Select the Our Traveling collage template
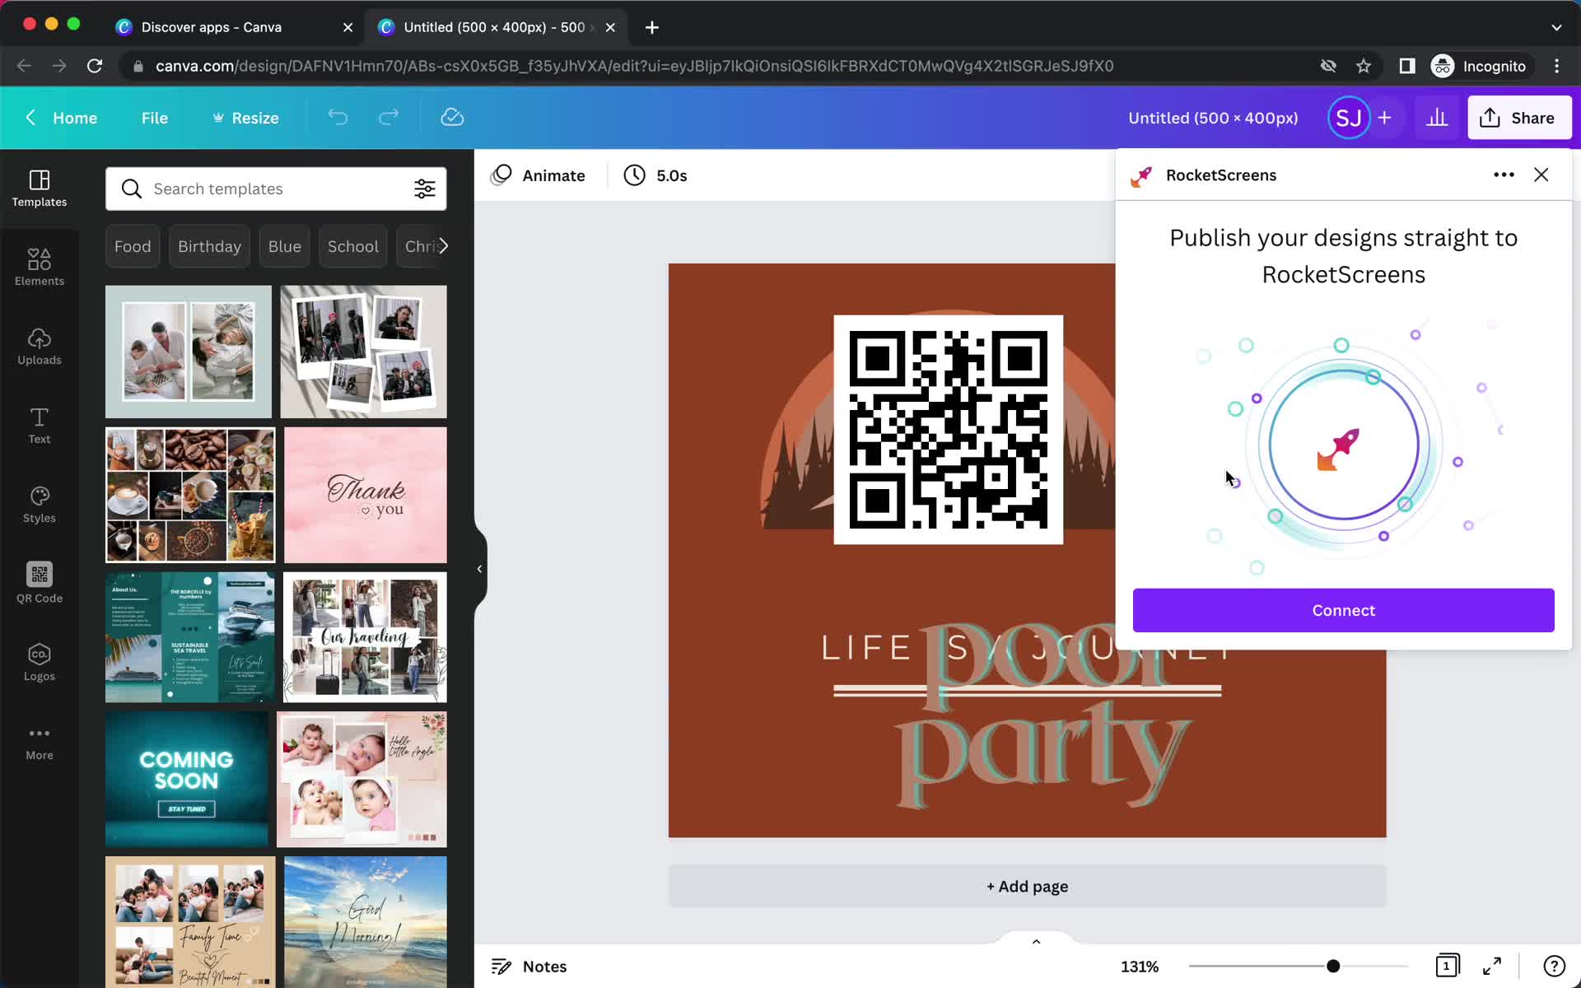Viewport: 1581px width, 988px height. pos(365,637)
